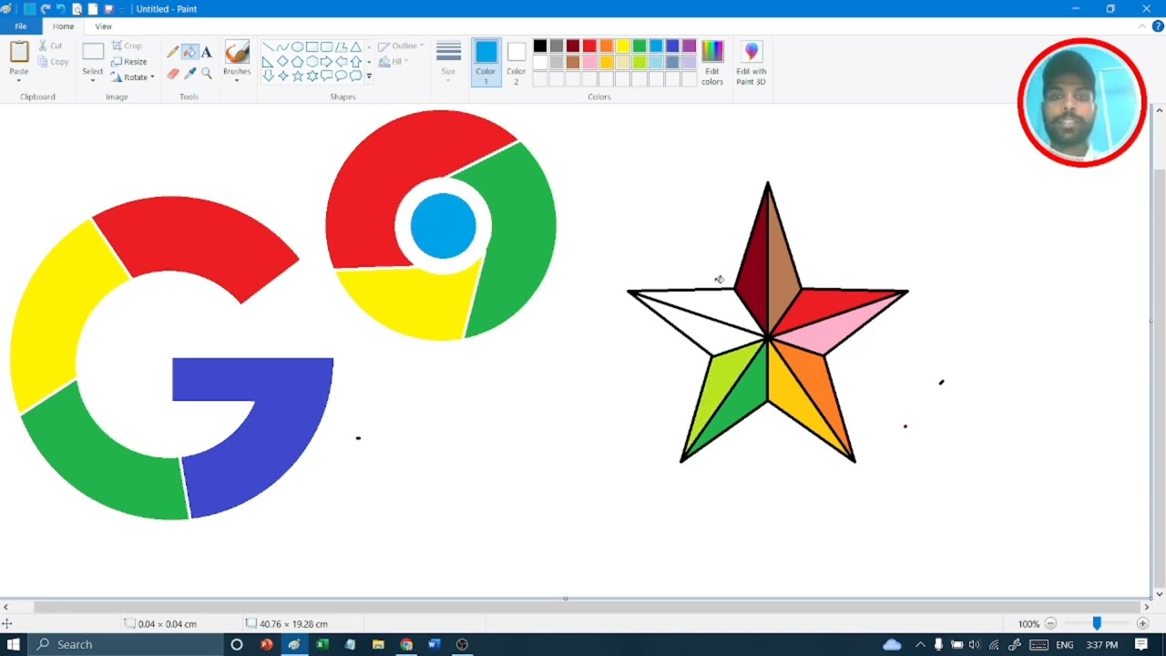Select the Magnifier tool
This screenshot has height=656, width=1166.
pos(206,73)
